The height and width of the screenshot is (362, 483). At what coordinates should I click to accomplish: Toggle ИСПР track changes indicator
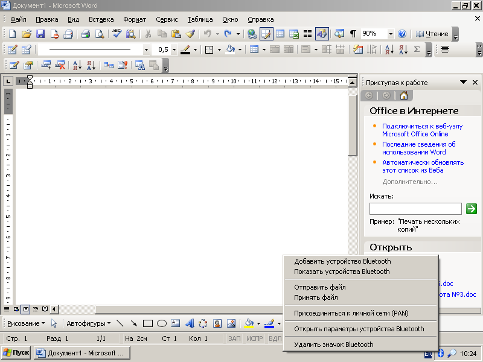[x=254, y=338]
